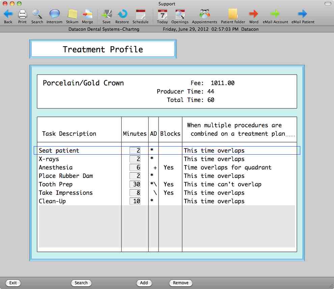Click the Treatment Profile title box
334x289 pixels.
pyautogui.click(x=103, y=49)
